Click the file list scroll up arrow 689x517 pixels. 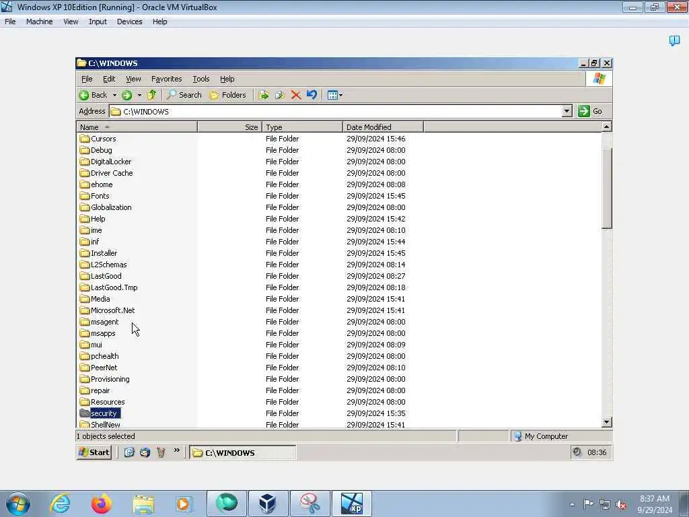(606, 127)
